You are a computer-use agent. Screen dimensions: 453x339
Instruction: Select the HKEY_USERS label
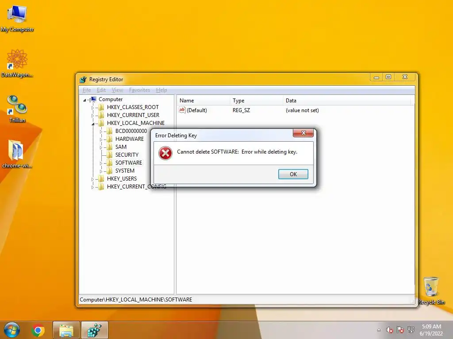click(x=122, y=179)
